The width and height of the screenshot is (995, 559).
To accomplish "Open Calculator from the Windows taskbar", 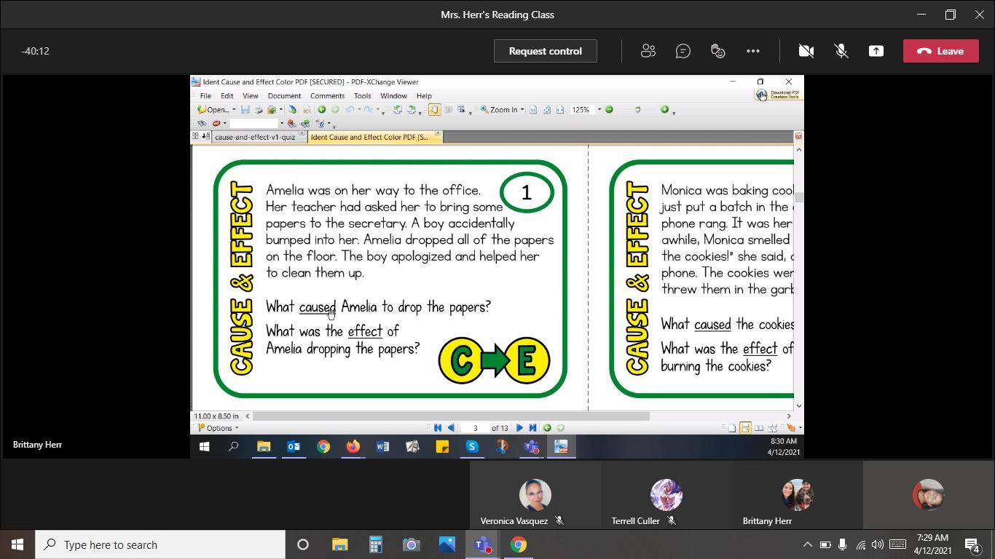I will [375, 544].
